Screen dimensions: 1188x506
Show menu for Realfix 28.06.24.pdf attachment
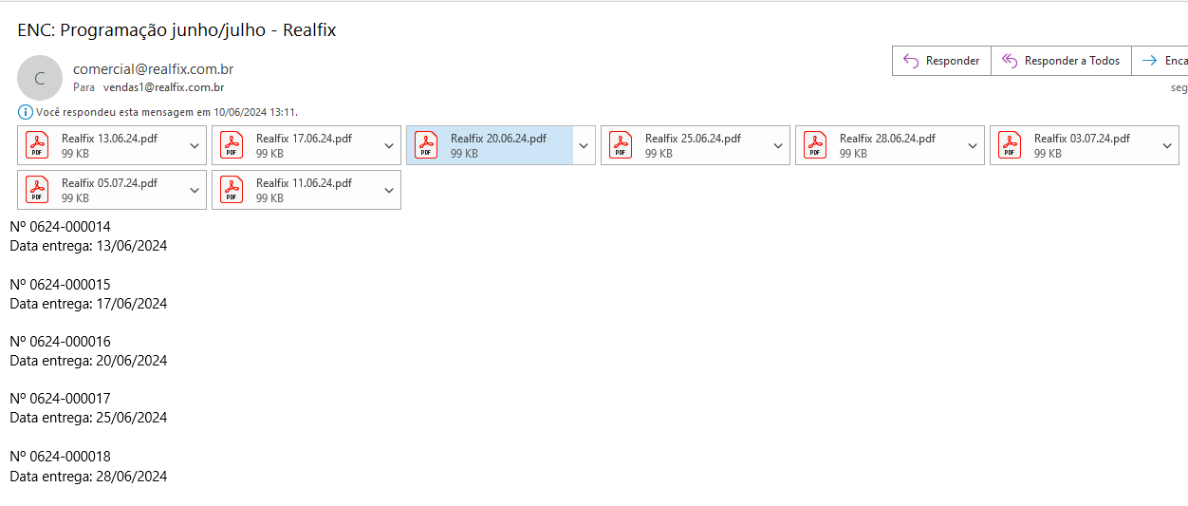(973, 145)
